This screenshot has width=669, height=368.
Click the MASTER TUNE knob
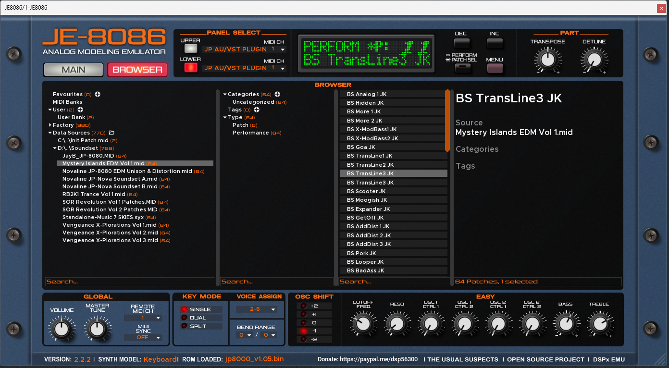97,329
